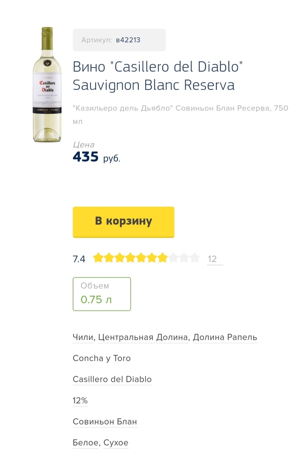Viewport: 299px width, 461px height.
Task: Open the Совиньон Блан grape link
Action: coord(105,422)
